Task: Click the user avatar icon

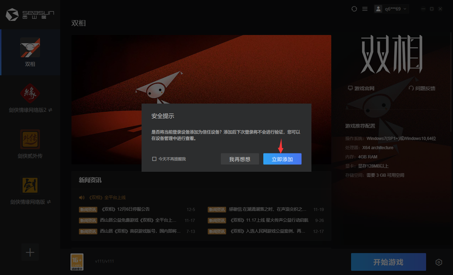Action: tap(379, 9)
